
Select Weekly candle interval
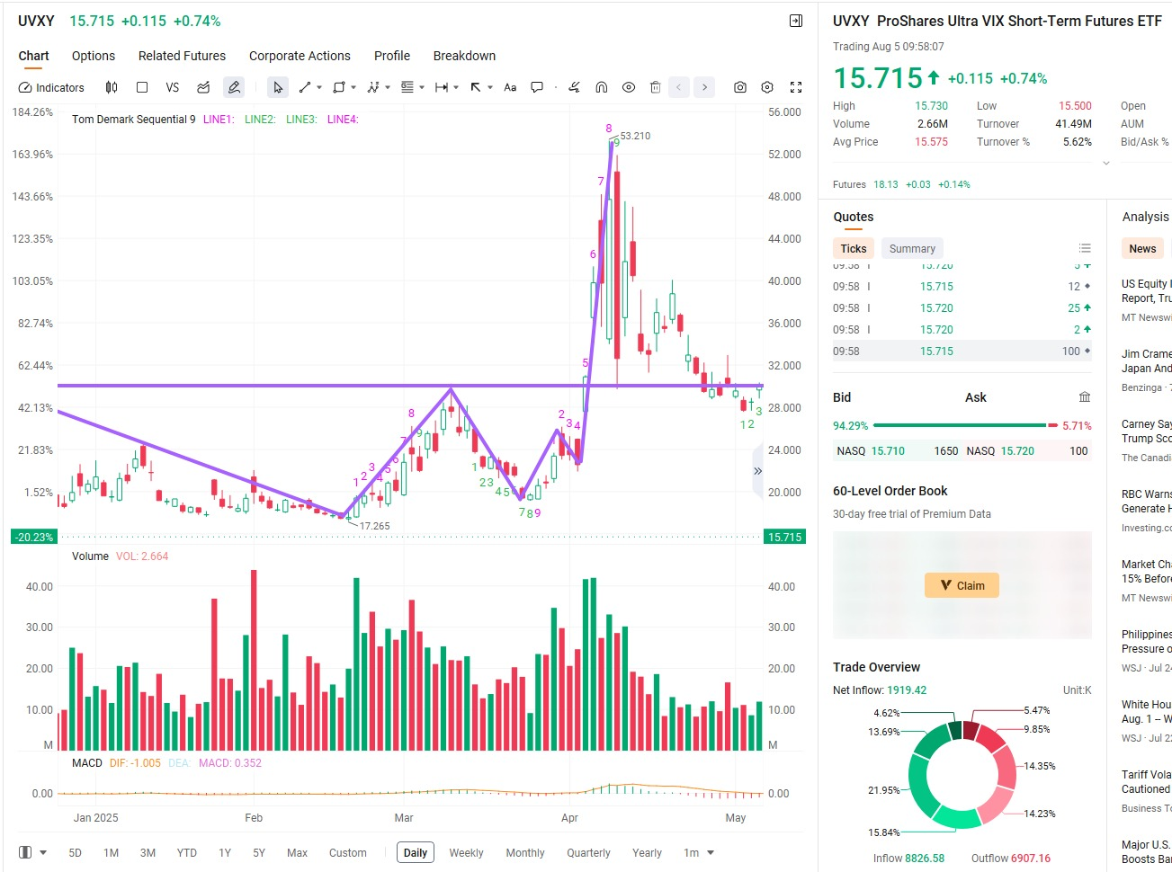point(467,853)
